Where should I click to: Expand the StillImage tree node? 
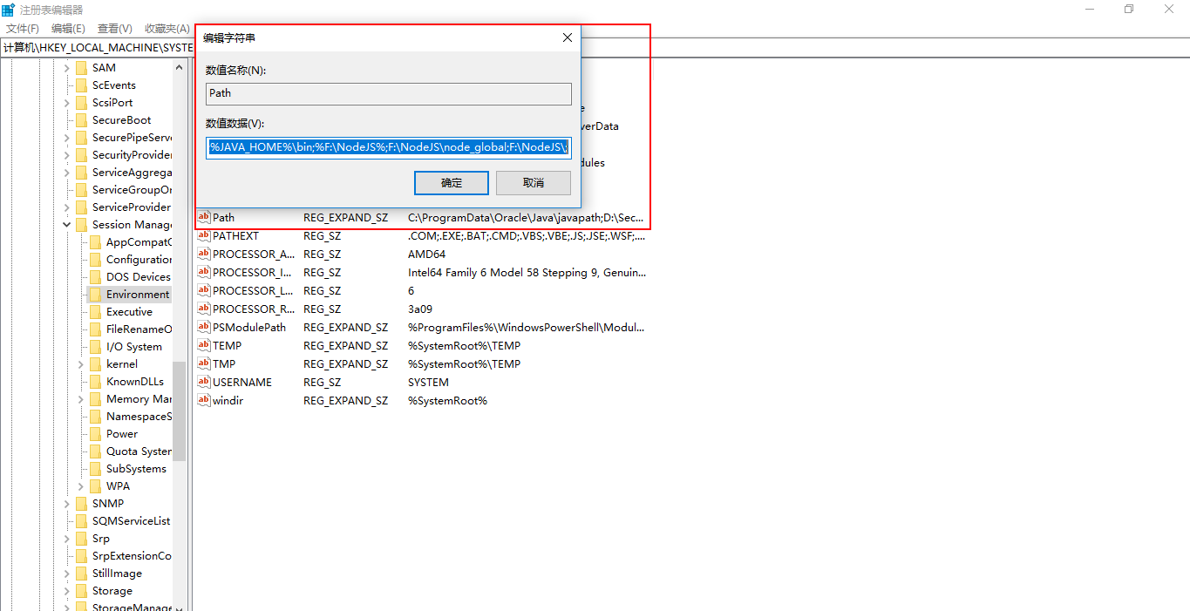click(67, 574)
